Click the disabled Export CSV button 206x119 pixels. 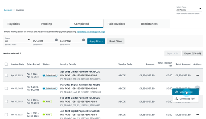point(172,54)
